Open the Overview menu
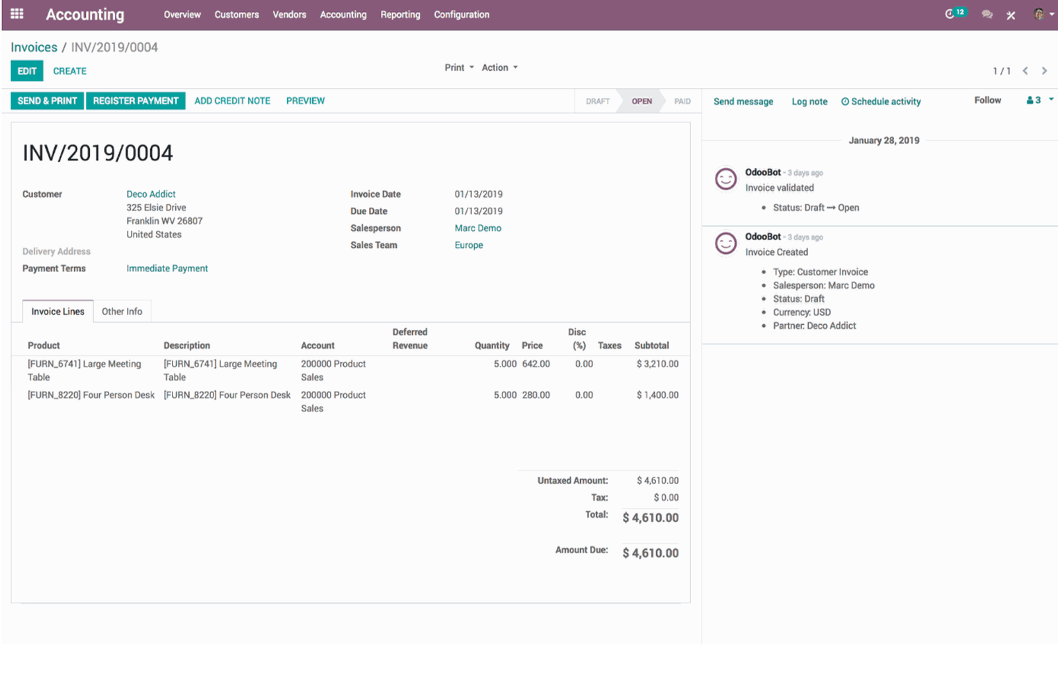1058x686 pixels. [182, 15]
